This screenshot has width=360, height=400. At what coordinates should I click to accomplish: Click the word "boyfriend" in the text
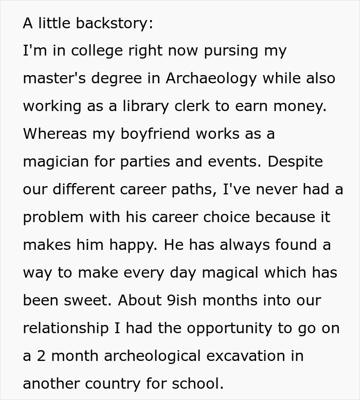[x=155, y=134]
